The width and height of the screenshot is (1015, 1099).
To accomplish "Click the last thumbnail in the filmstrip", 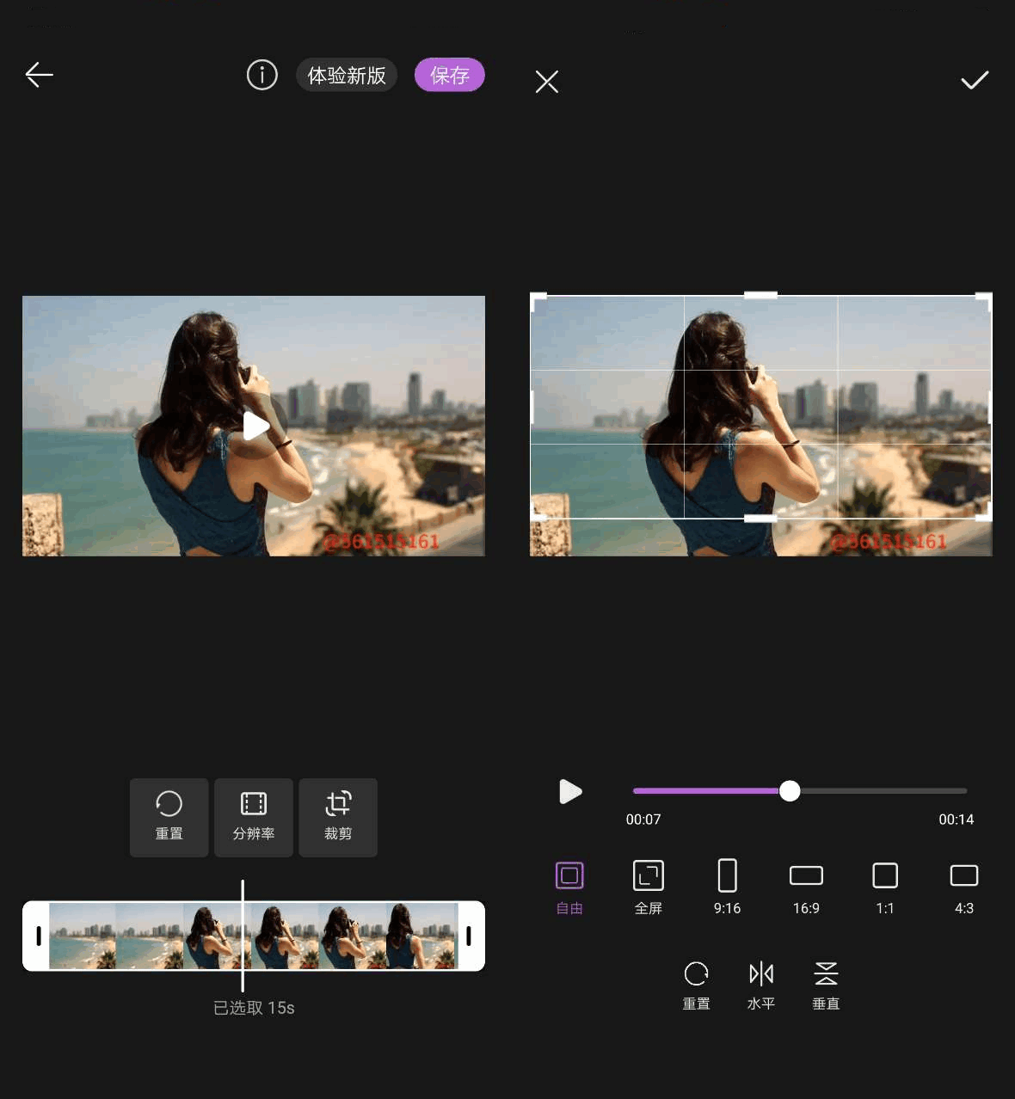I will (x=421, y=936).
